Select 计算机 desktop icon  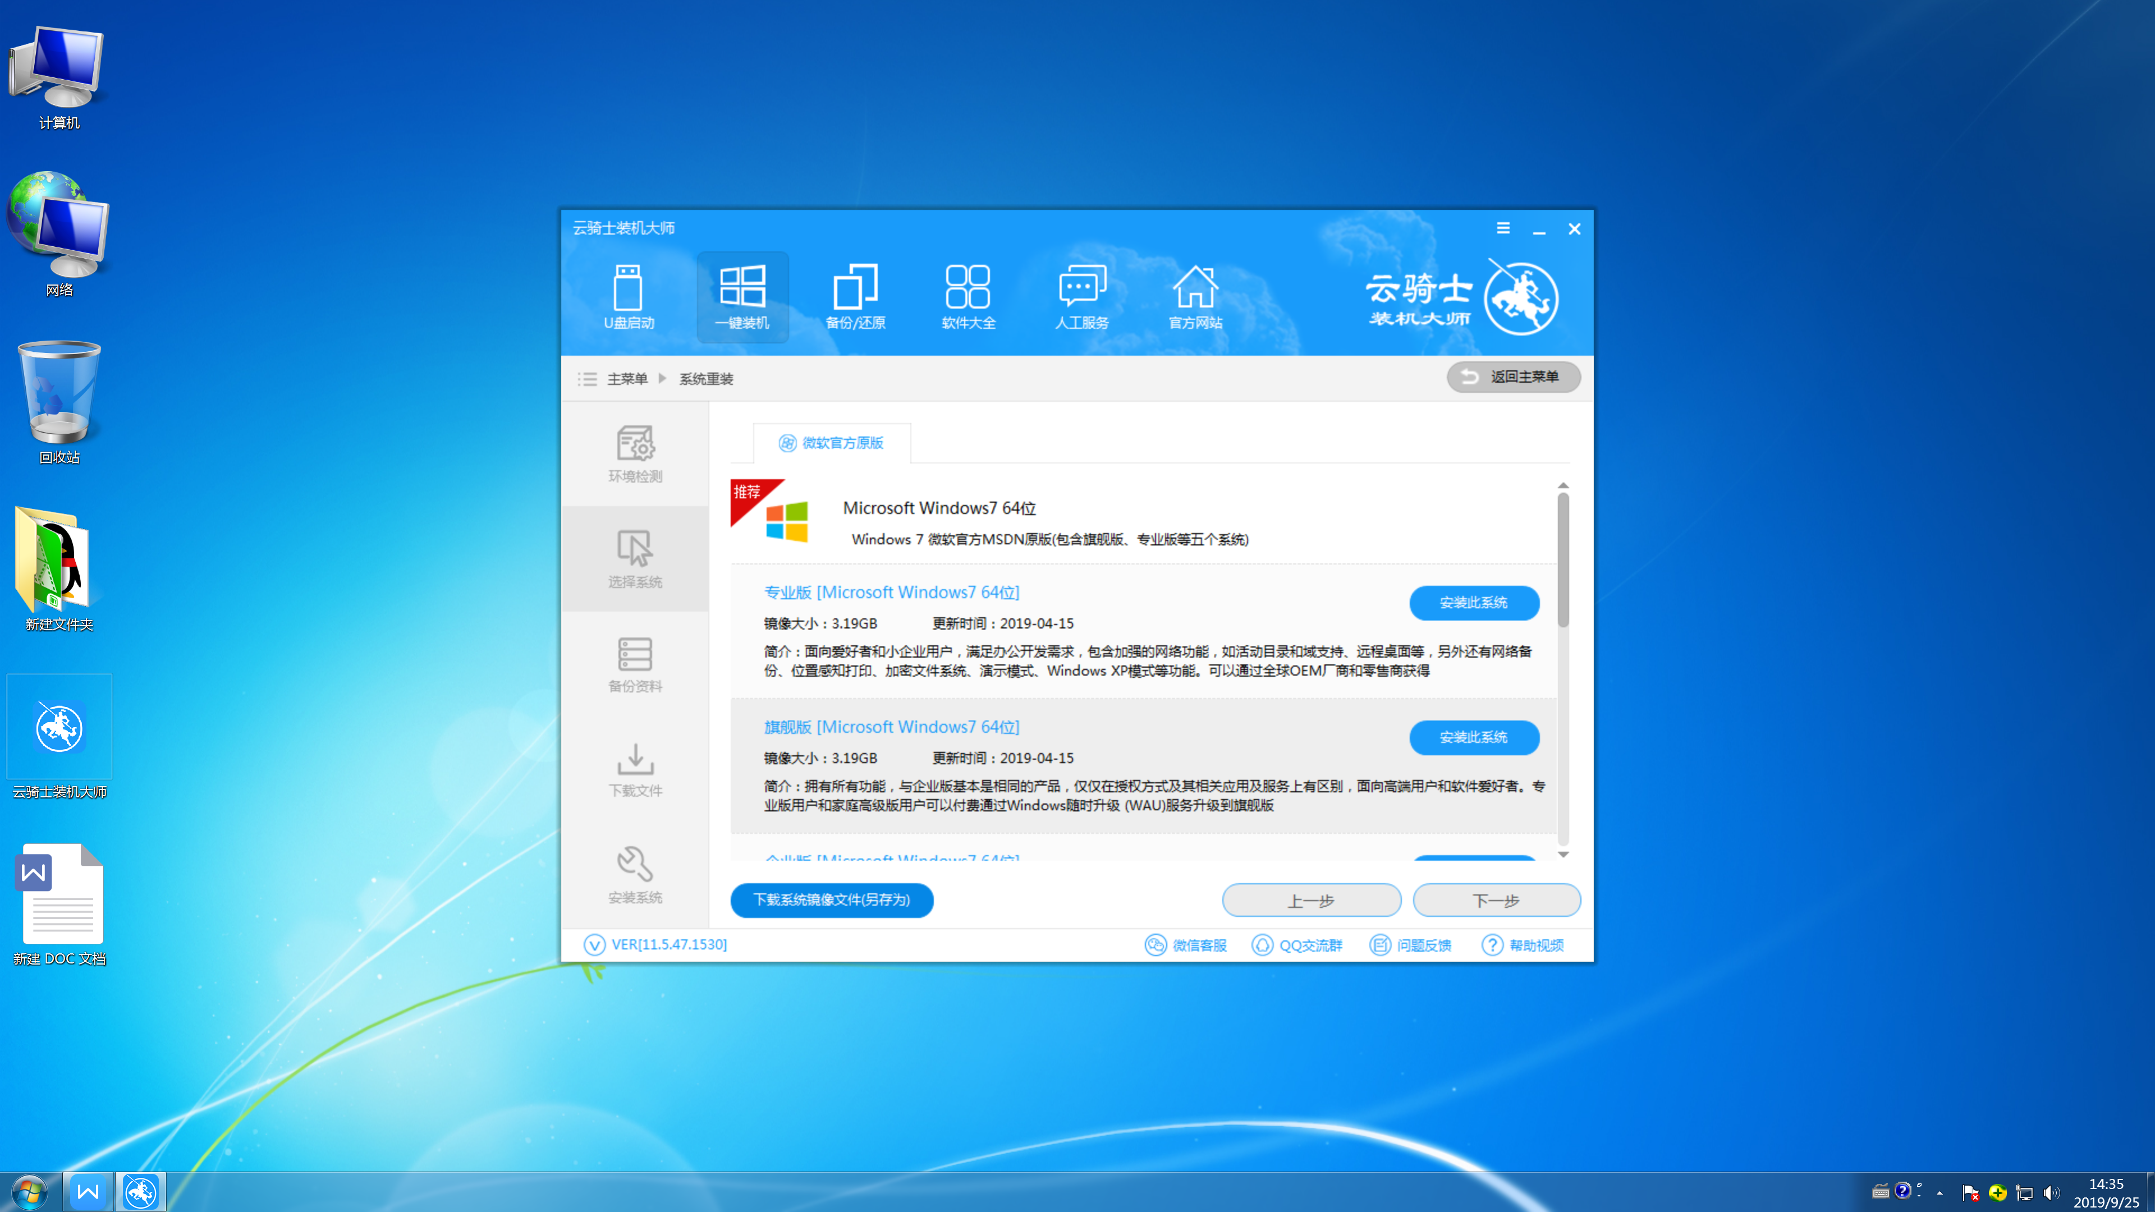point(58,77)
